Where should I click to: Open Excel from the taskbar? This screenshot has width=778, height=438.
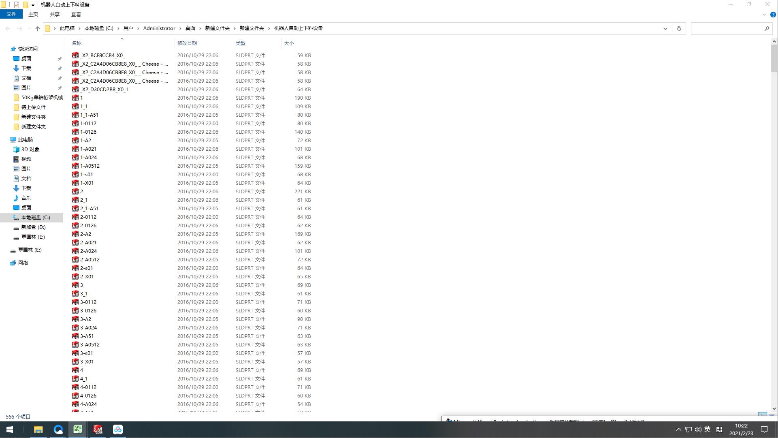[78, 429]
